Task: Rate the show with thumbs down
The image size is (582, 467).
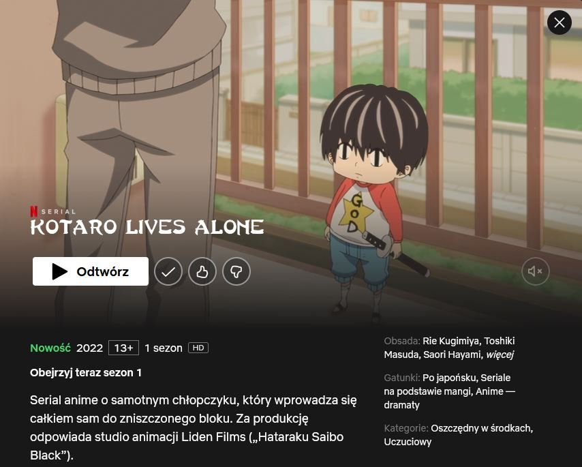Action: click(x=236, y=272)
